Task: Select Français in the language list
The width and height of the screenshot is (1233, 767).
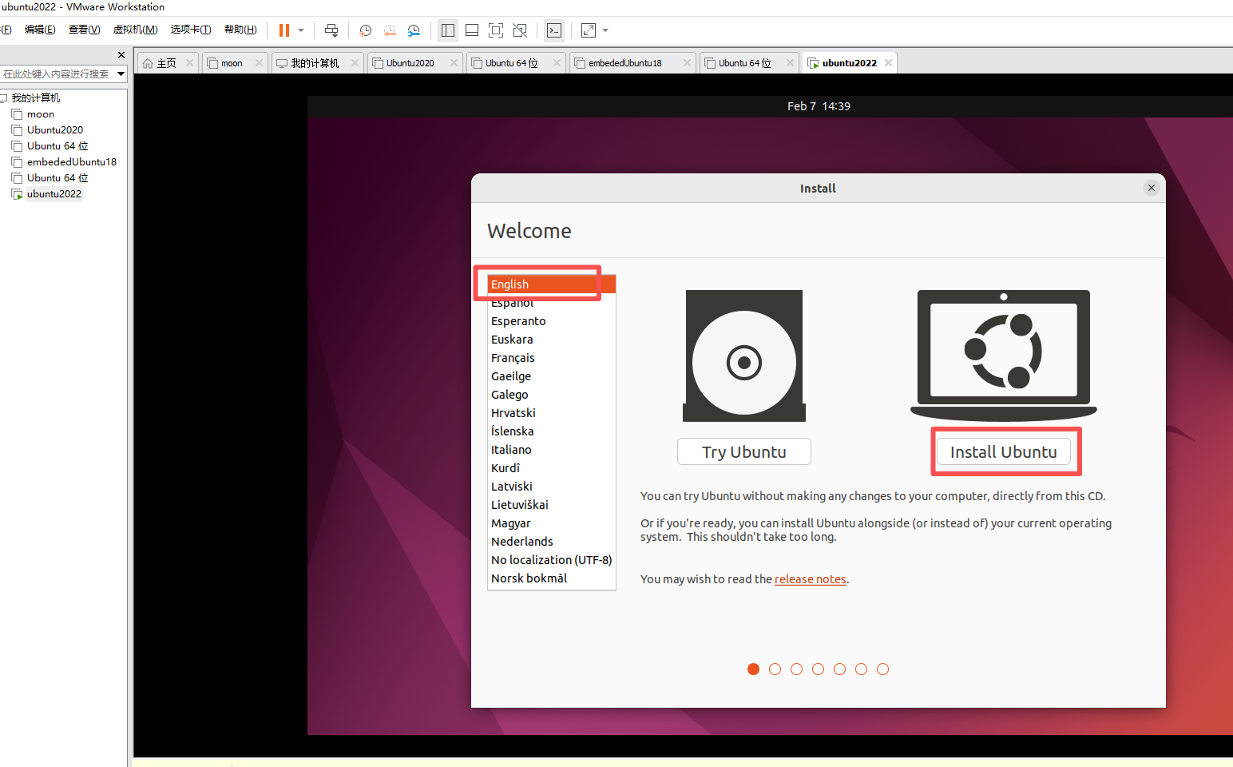Action: [552, 358]
